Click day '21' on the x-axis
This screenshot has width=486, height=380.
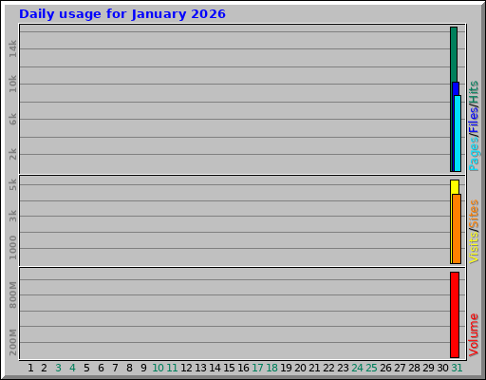coord(314,368)
